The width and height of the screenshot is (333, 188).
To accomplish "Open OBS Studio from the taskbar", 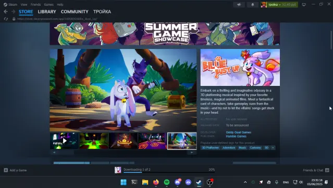I will click(x=210, y=182).
